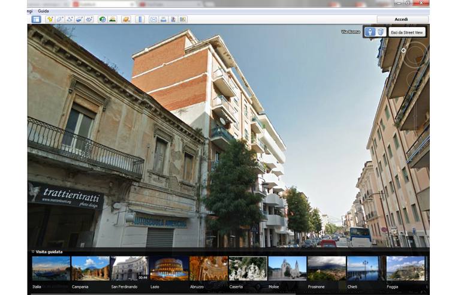
Task: Open the Guida menu
Action: point(43,11)
